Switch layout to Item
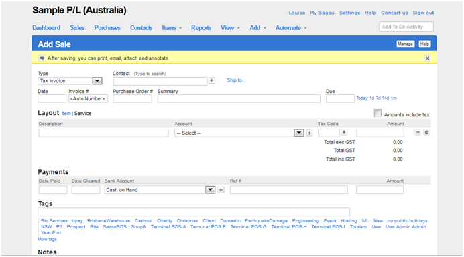Screen dimensions: 464x257 [x=66, y=113]
